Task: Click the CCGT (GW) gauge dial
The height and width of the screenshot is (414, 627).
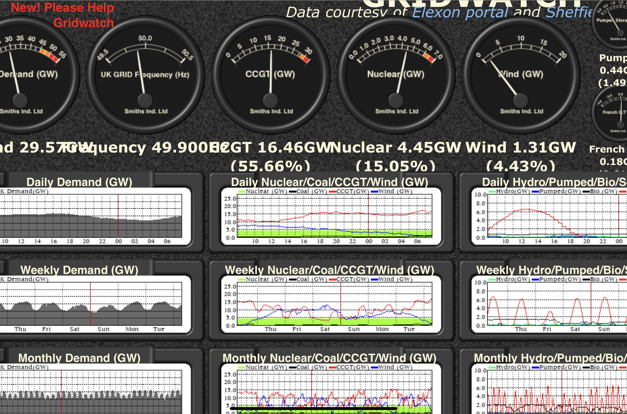Action: [271, 75]
